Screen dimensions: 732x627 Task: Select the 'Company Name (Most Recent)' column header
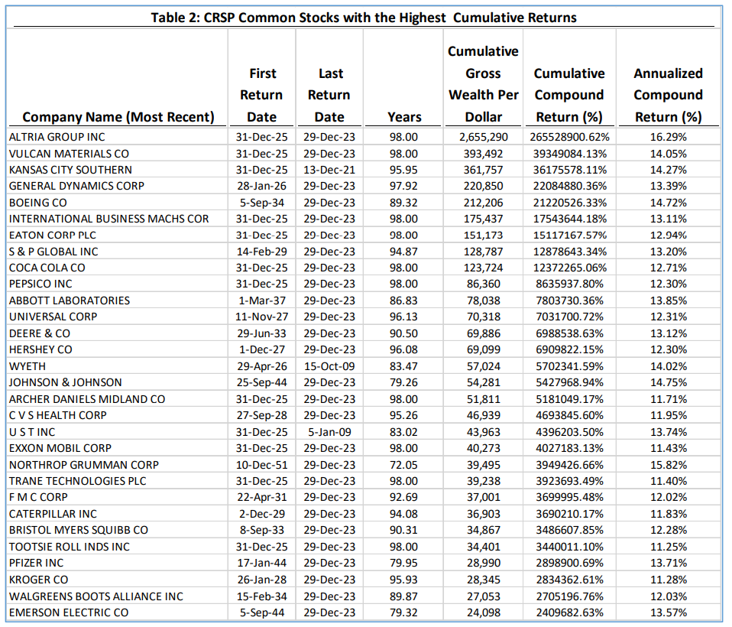(118, 117)
